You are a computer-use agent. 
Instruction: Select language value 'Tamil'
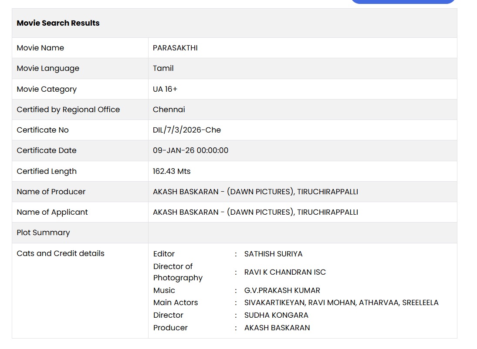pyautogui.click(x=163, y=68)
